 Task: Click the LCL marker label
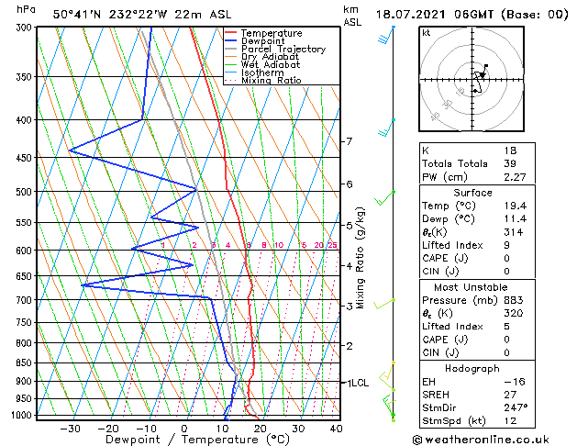click(359, 383)
